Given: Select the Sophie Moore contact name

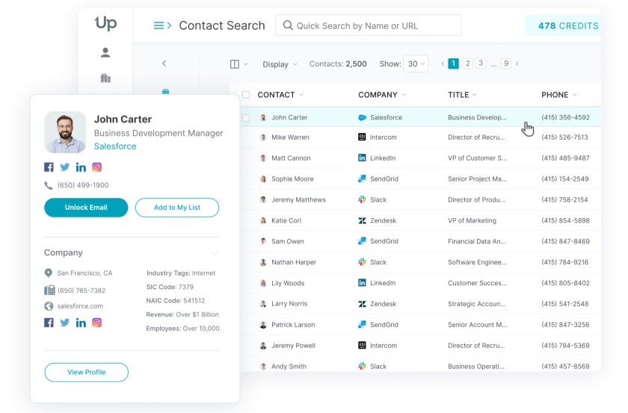Looking at the screenshot, I should (292, 179).
